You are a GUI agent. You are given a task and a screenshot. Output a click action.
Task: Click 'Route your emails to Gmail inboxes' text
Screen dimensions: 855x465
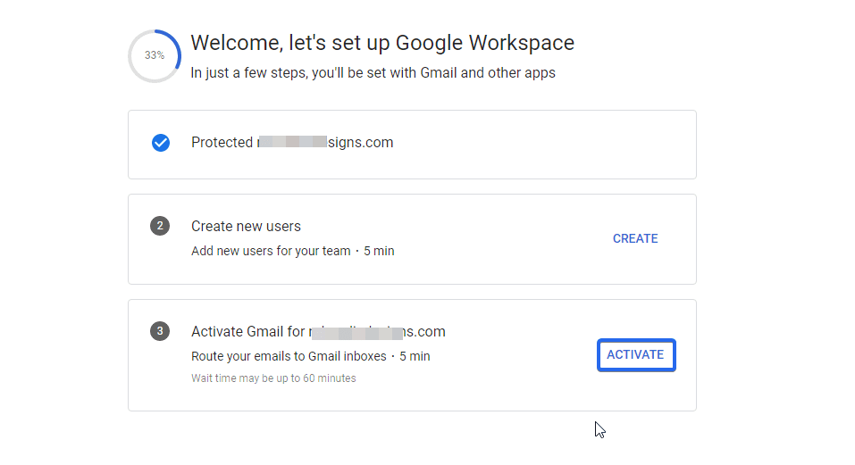[x=289, y=356]
